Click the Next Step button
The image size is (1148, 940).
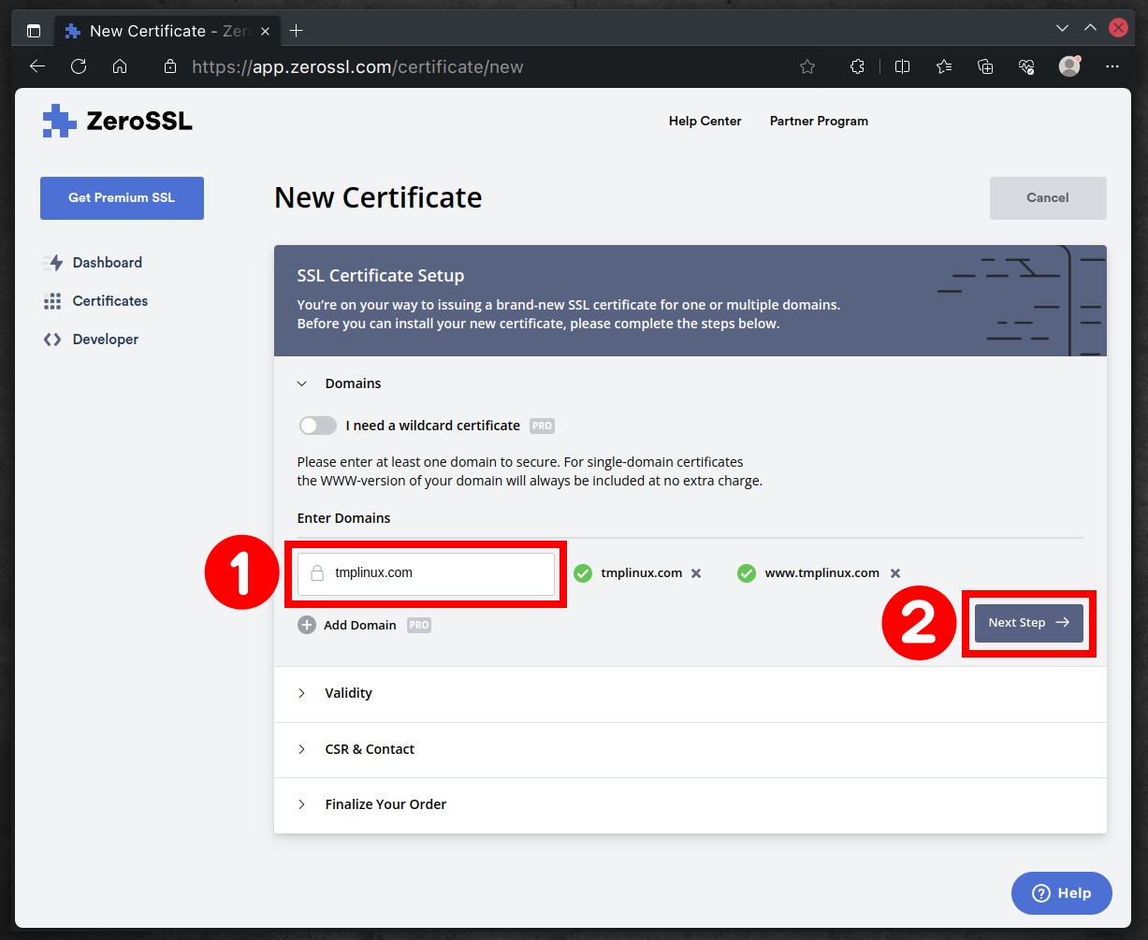pos(1029,623)
